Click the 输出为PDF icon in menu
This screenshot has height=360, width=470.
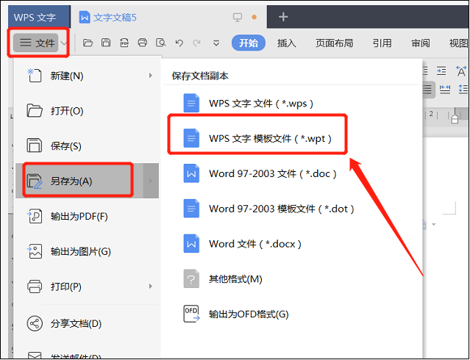click(x=34, y=216)
